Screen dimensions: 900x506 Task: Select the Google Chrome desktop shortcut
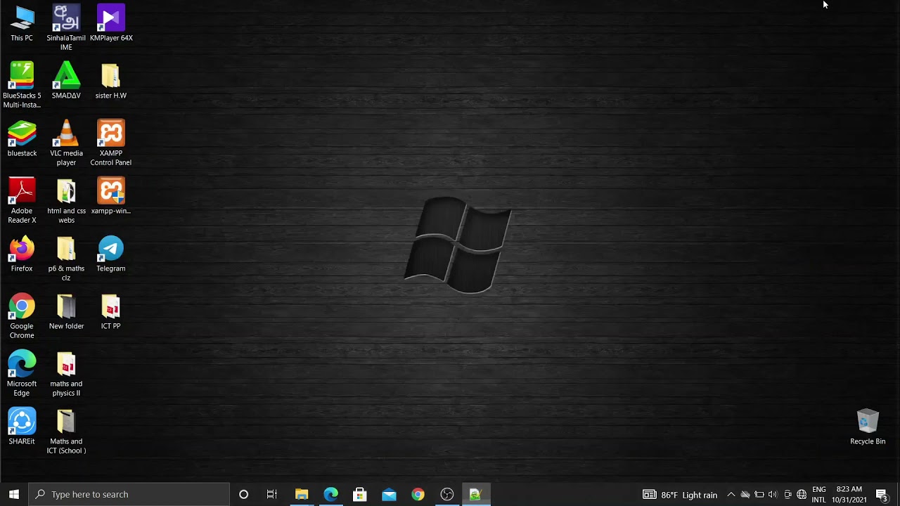22,316
